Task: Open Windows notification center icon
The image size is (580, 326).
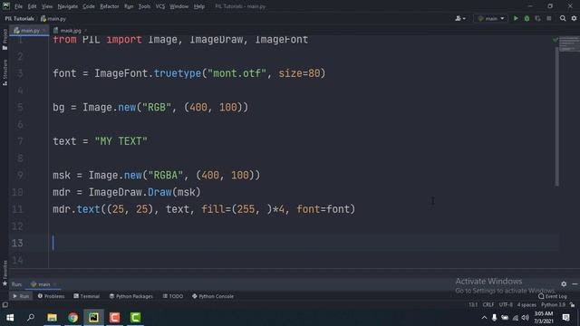Action: click(565, 318)
